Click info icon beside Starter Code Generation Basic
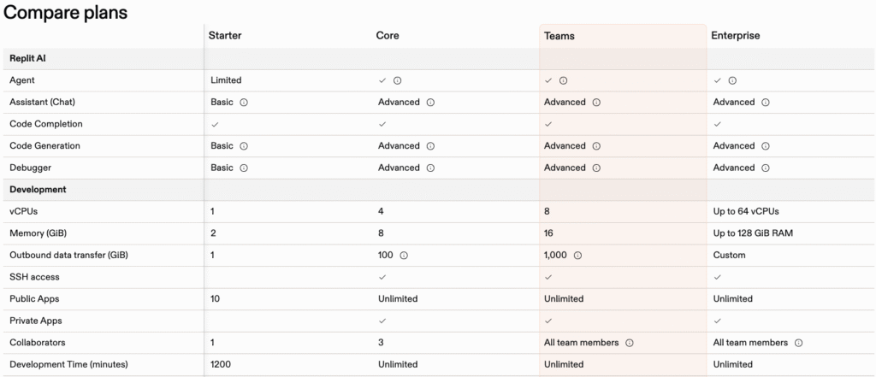Viewport: 876px width, 377px height. pyautogui.click(x=244, y=146)
